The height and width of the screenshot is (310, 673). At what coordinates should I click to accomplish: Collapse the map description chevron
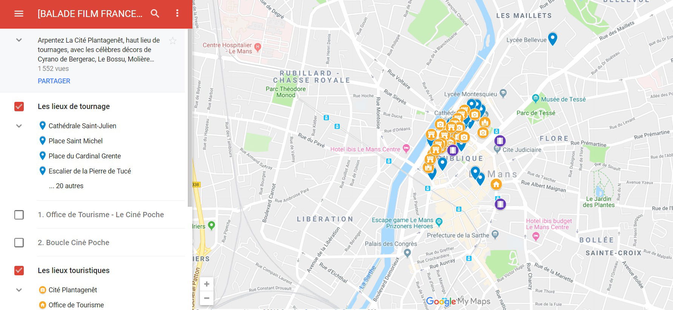click(19, 40)
